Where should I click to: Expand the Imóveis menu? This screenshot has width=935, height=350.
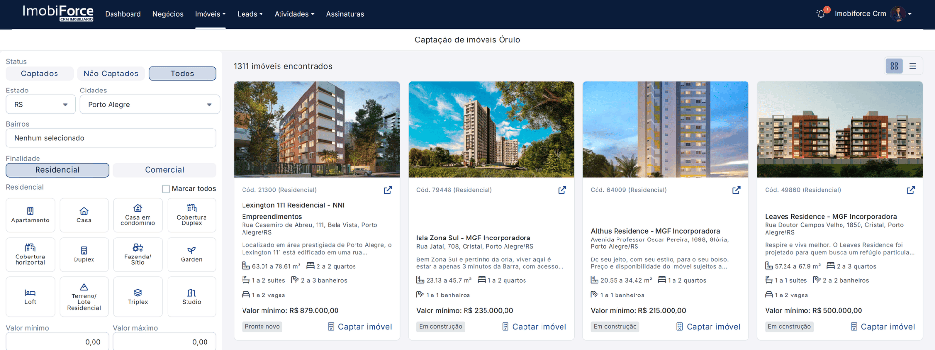coord(210,14)
